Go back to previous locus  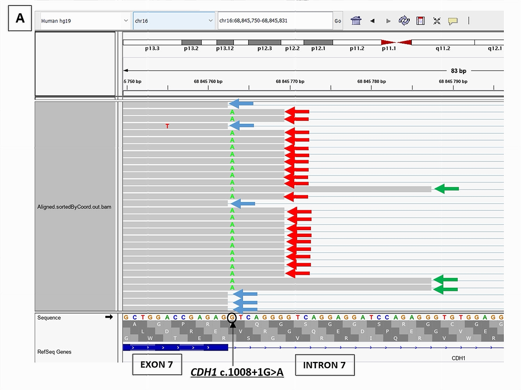pos(372,21)
